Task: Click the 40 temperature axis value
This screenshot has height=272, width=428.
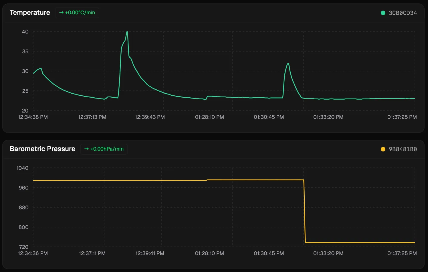Action: pos(25,32)
